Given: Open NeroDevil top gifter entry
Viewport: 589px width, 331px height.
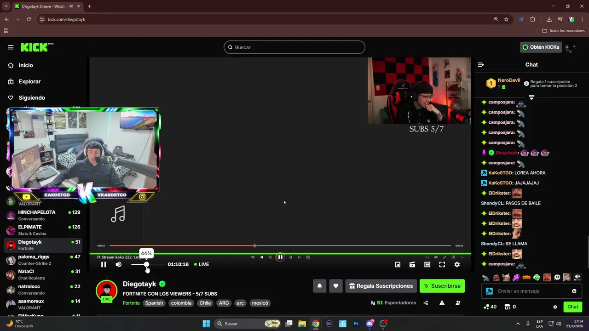Looking at the screenshot, I should point(503,83).
